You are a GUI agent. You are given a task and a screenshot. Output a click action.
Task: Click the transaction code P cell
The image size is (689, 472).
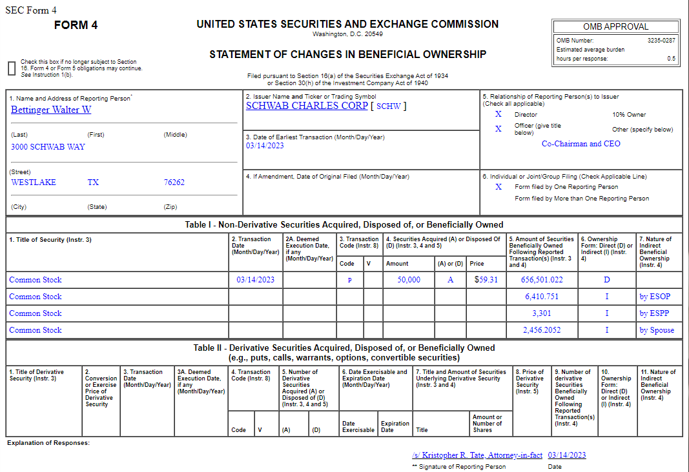coord(350,280)
